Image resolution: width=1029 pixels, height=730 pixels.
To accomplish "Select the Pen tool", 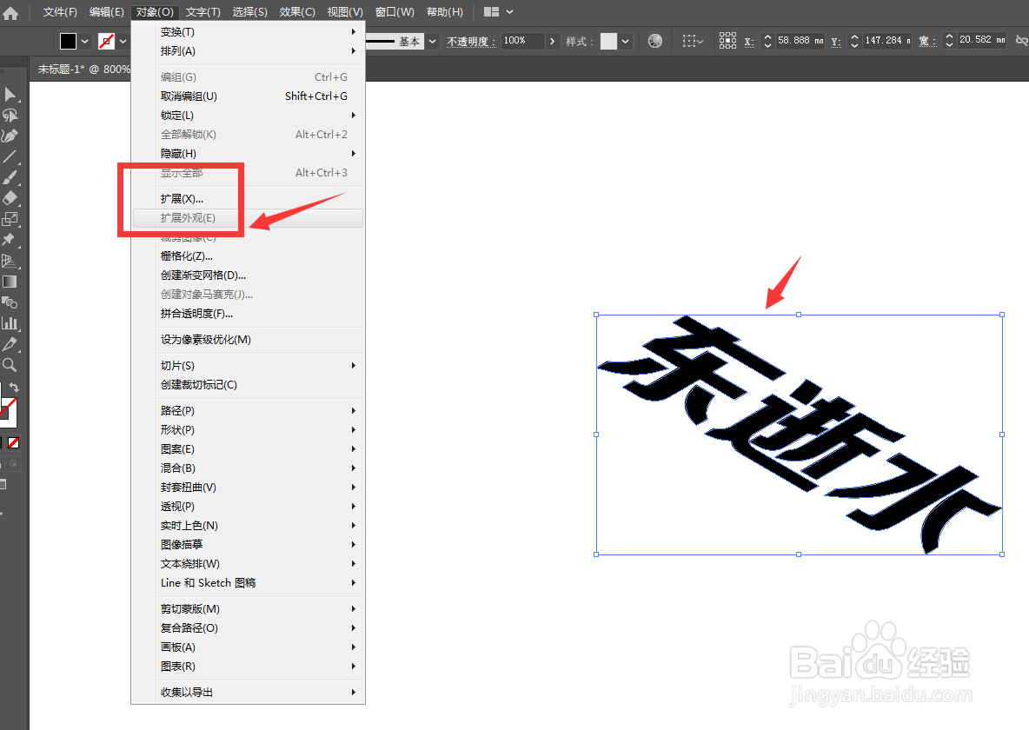I will [x=10, y=136].
